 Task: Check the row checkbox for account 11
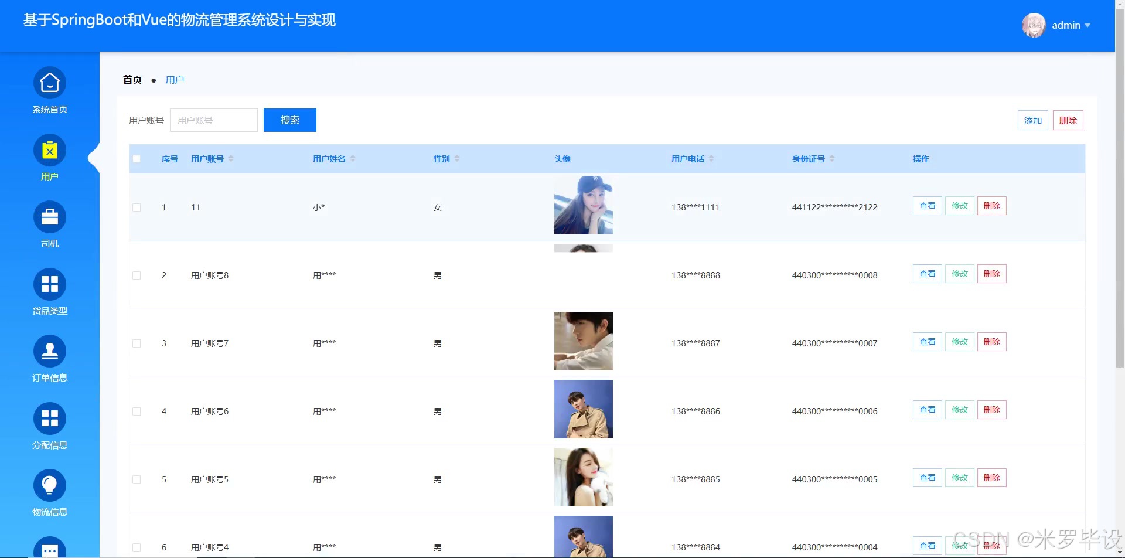137,207
